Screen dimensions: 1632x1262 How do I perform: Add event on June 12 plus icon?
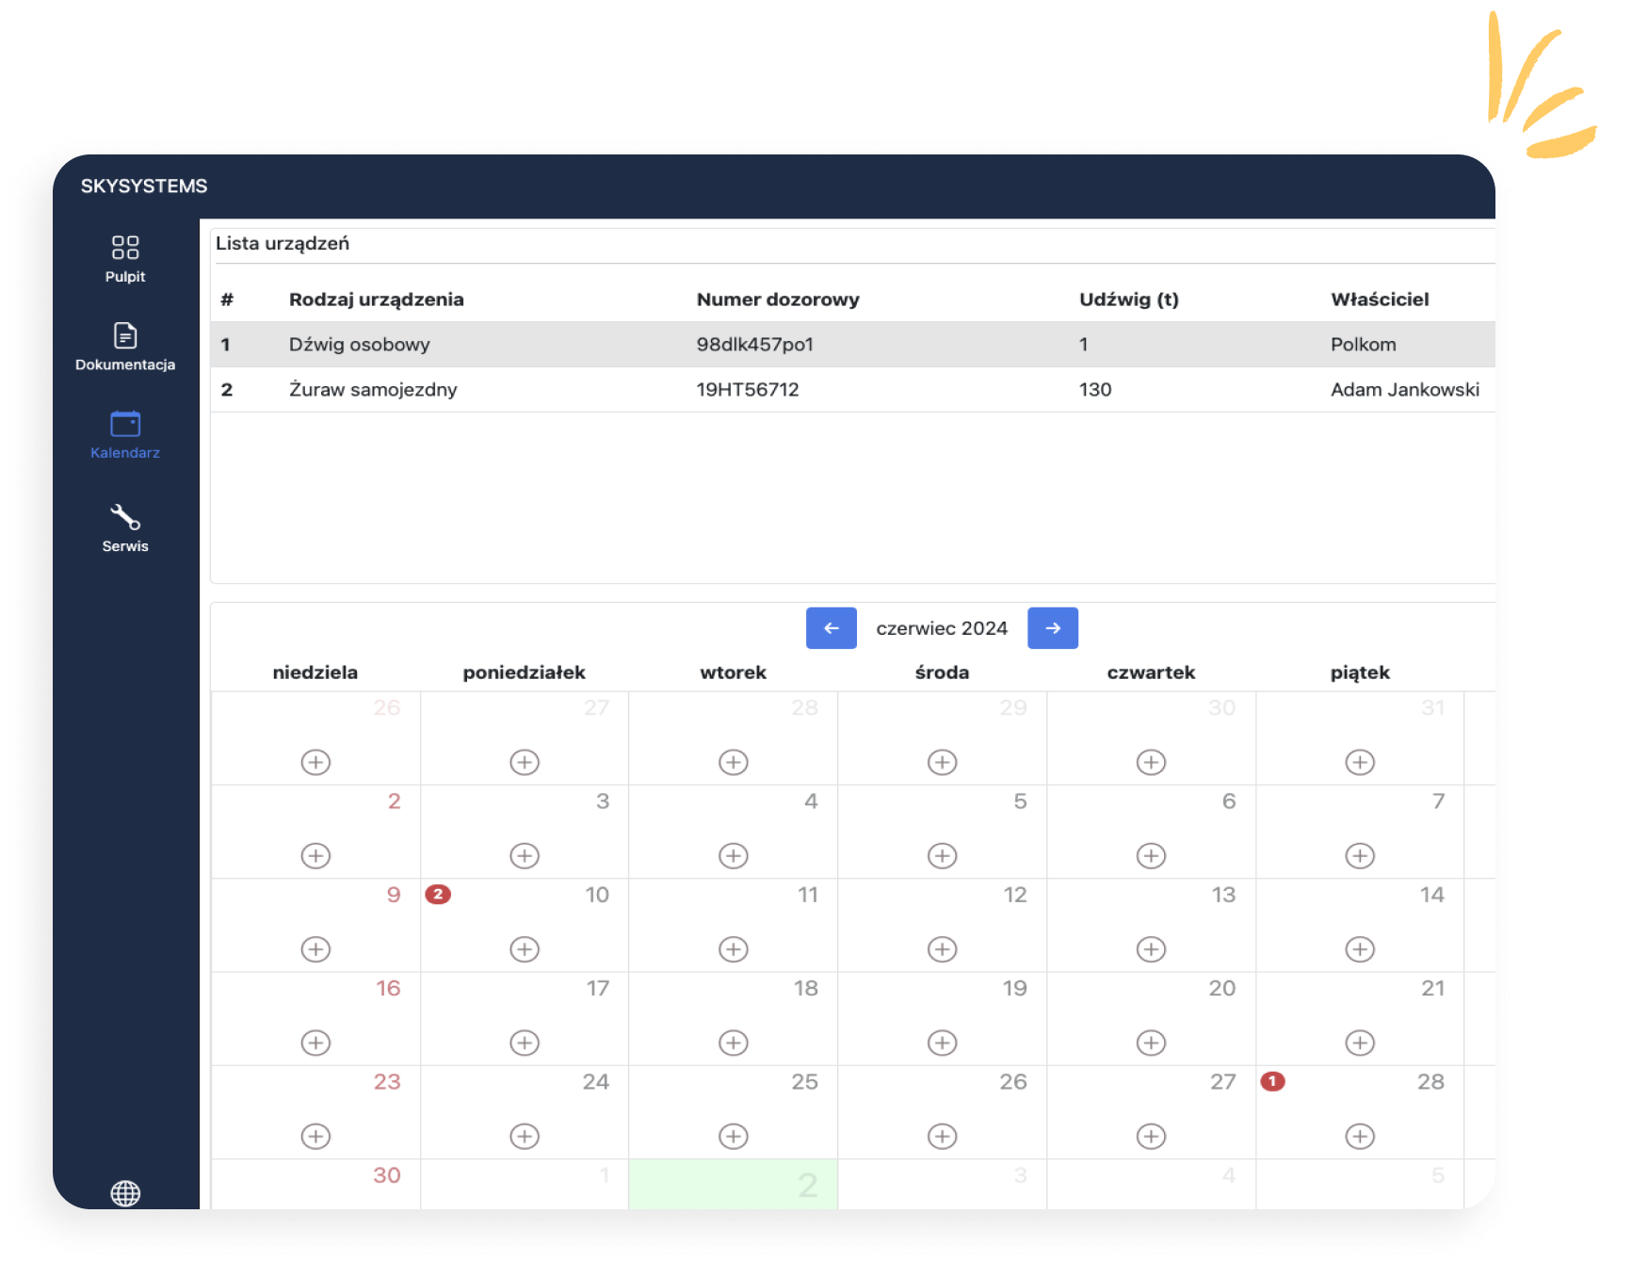coord(942,949)
